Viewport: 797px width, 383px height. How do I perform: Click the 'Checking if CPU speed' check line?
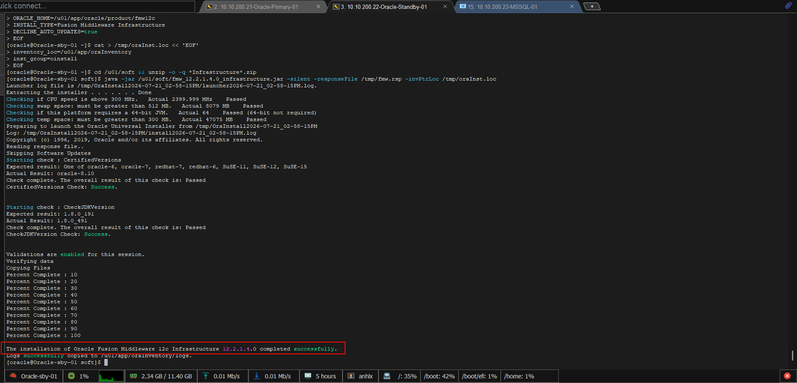[126, 99]
